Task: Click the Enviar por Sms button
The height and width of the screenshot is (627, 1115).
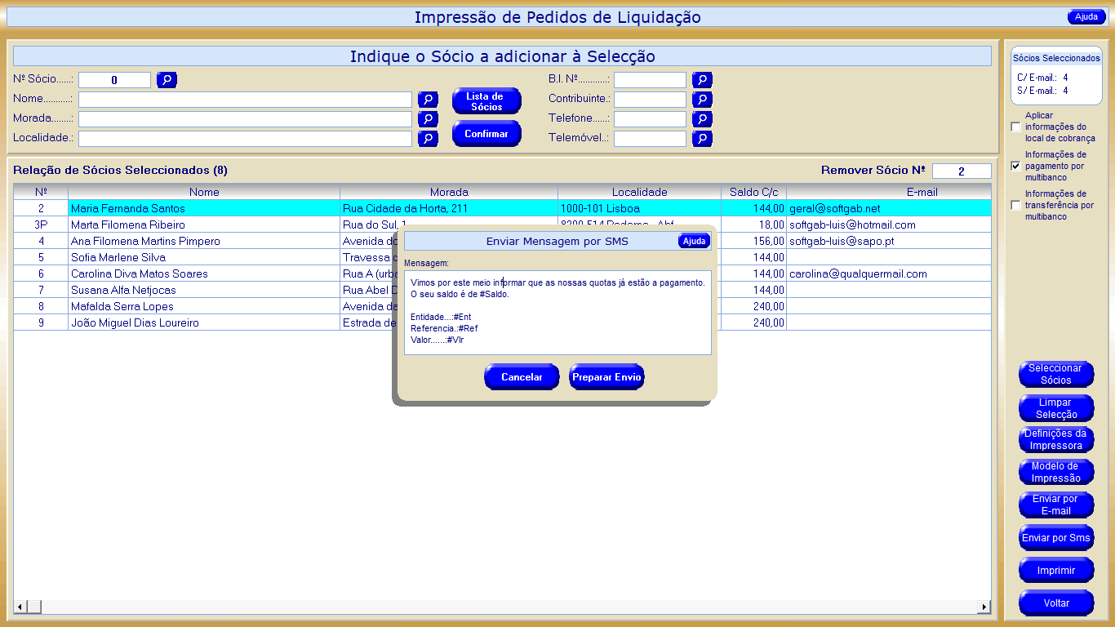Action: coord(1055,539)
